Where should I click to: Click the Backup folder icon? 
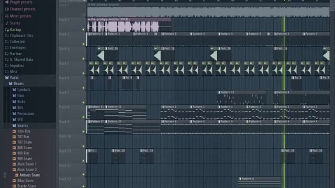click(7, 30)
